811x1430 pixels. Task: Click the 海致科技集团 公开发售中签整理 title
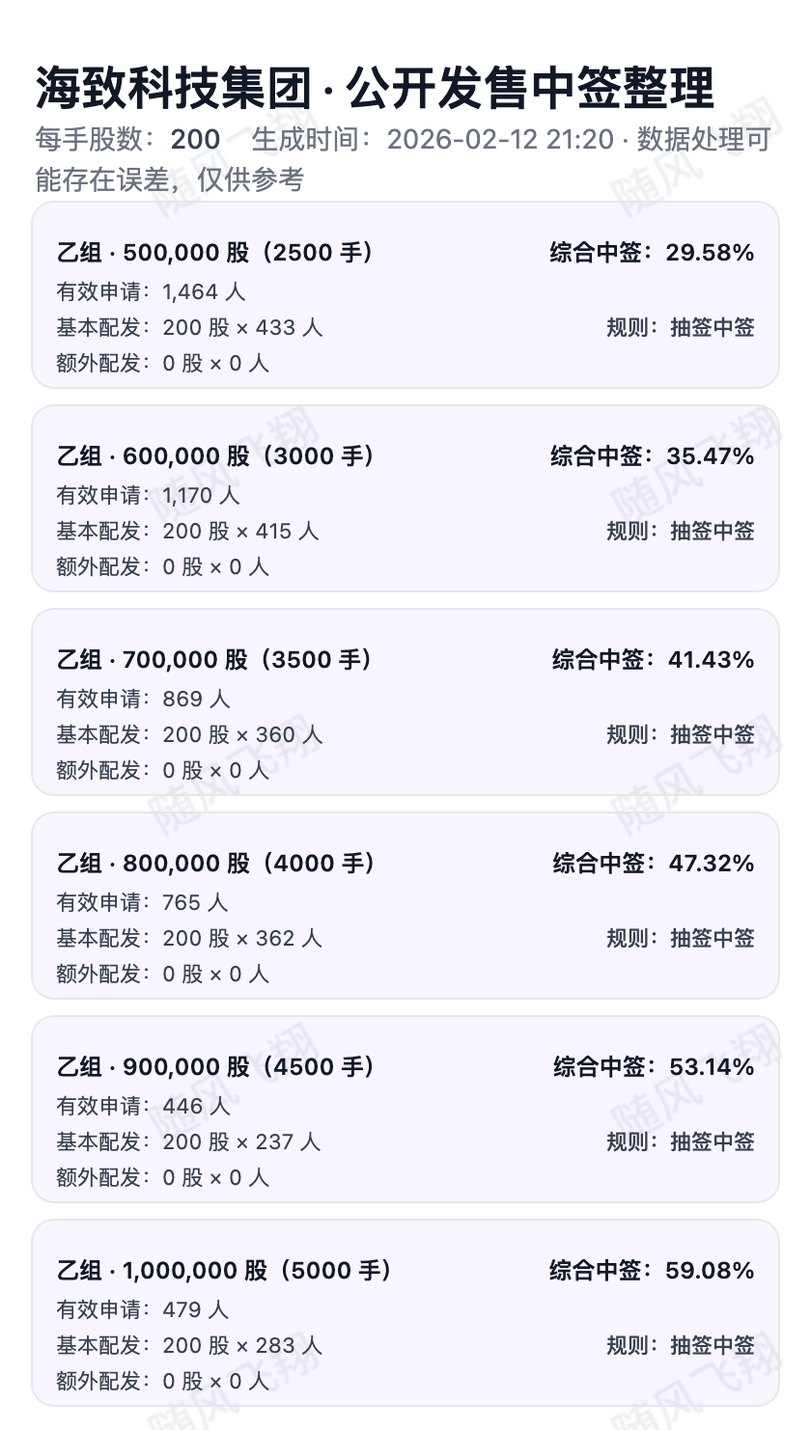click(x=375, y=89)
